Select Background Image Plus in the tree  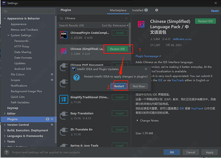[27, 91]
